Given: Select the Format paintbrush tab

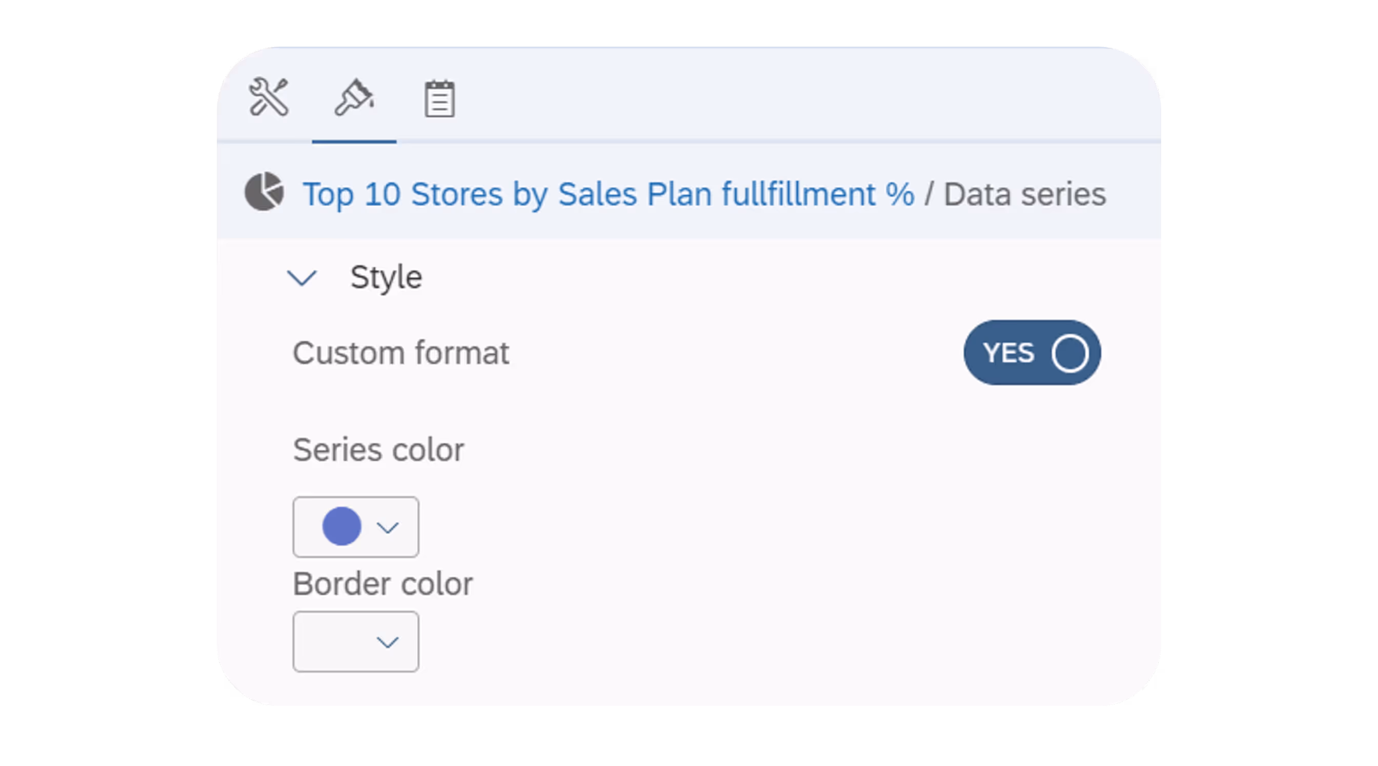Looking at the screenshot, I should (354, 97).
